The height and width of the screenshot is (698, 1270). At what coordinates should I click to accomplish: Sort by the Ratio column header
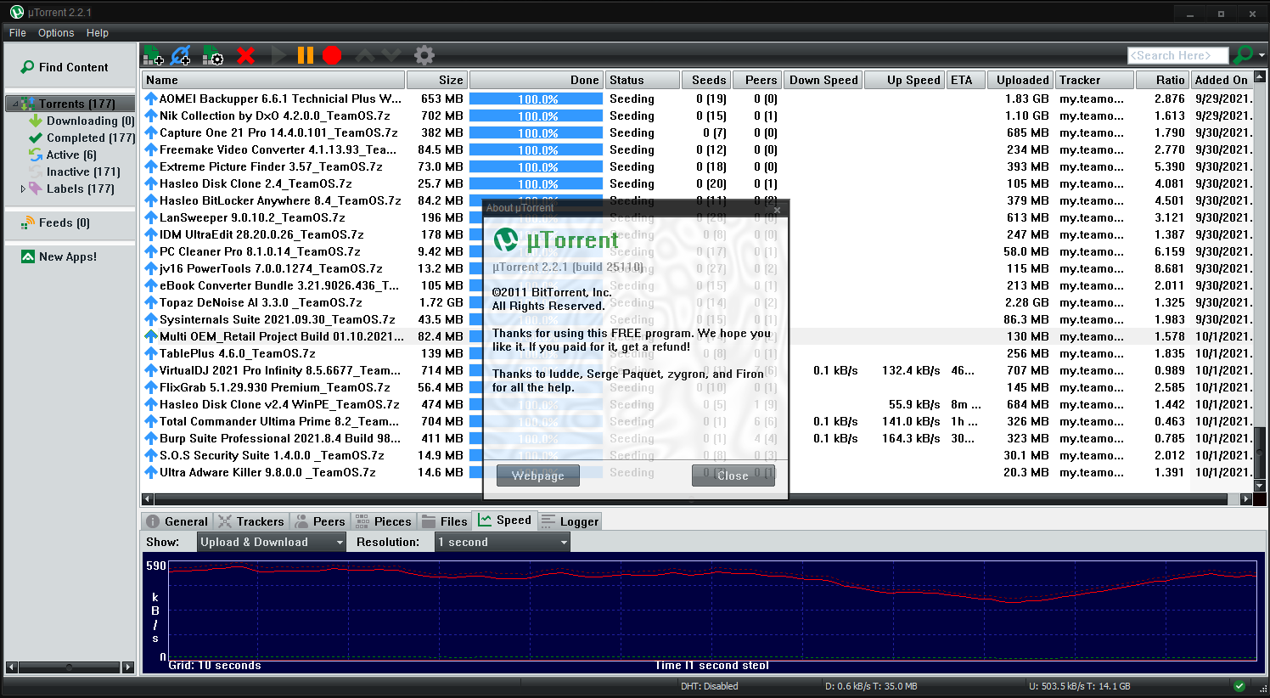(1162, 80)
